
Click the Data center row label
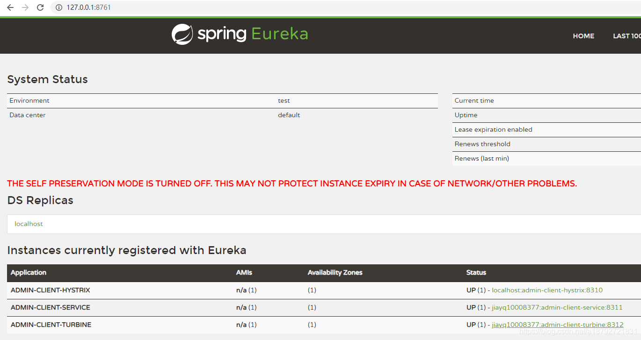coord(28,115)
